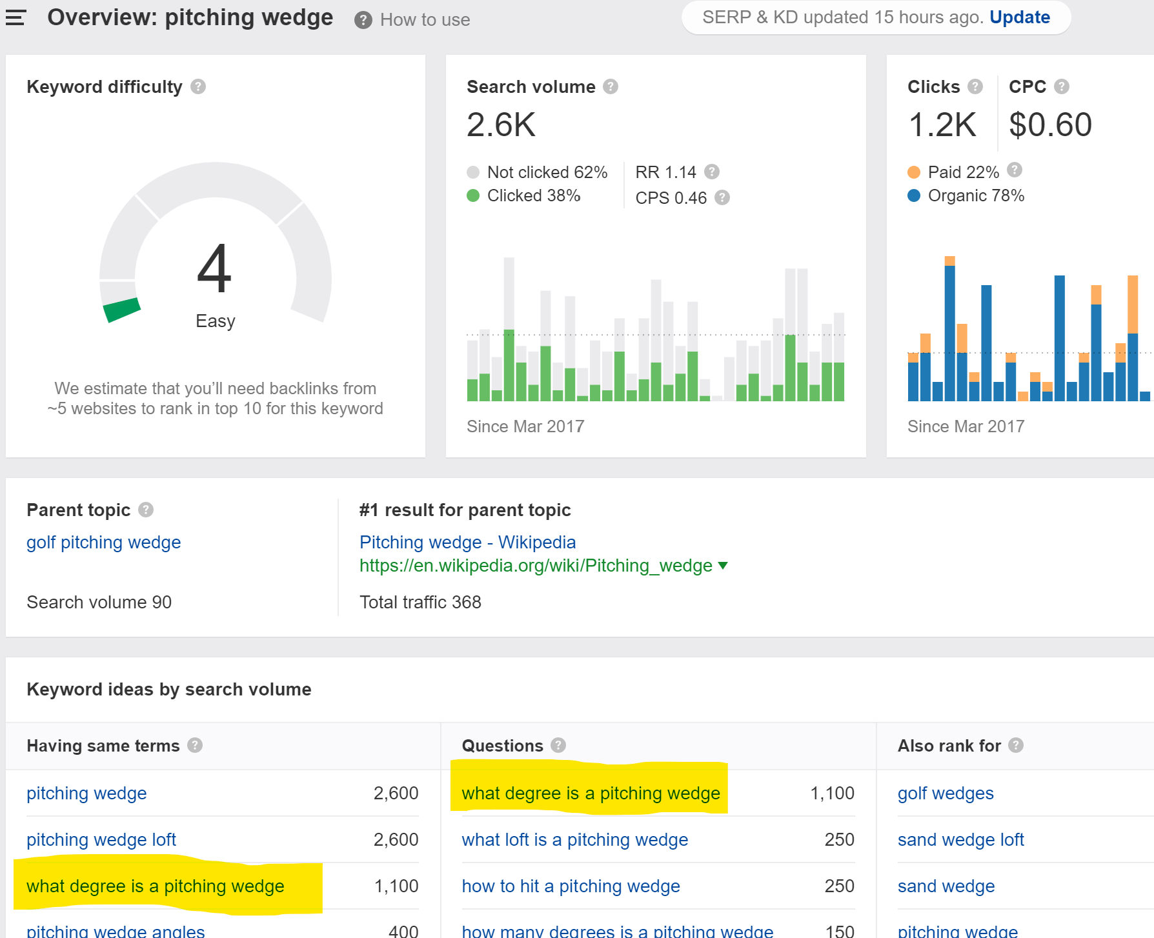The width and height of the screenshot is (1154, 938).
Task: Click the CPS 0.46 help icon
Action: tap(722, 197)
